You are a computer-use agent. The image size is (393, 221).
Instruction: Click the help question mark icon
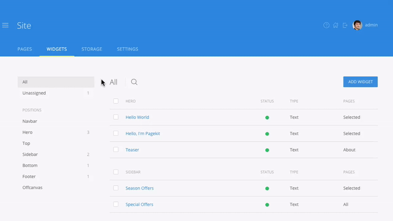[326, 26]
